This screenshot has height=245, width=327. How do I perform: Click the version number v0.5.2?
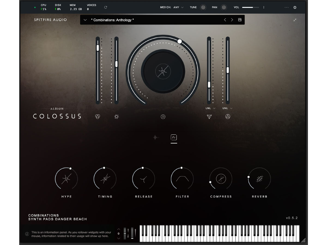tap(292, 218)
